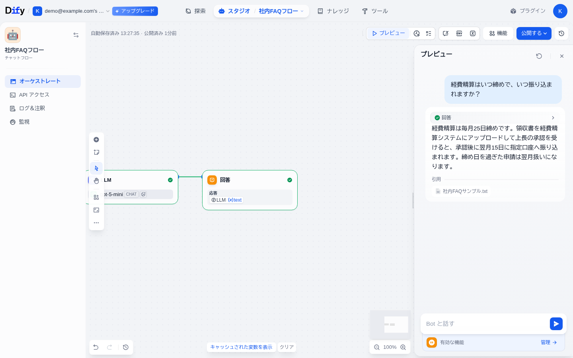Open the workspace switcher dropdown
This screenshot has height=358, width=573.
click(x=71, y=11)
